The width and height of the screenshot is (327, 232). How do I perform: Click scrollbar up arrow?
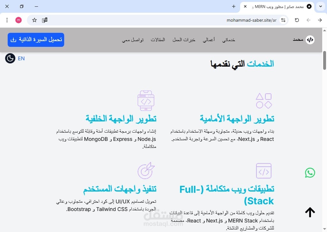click(x=324, y=30)
